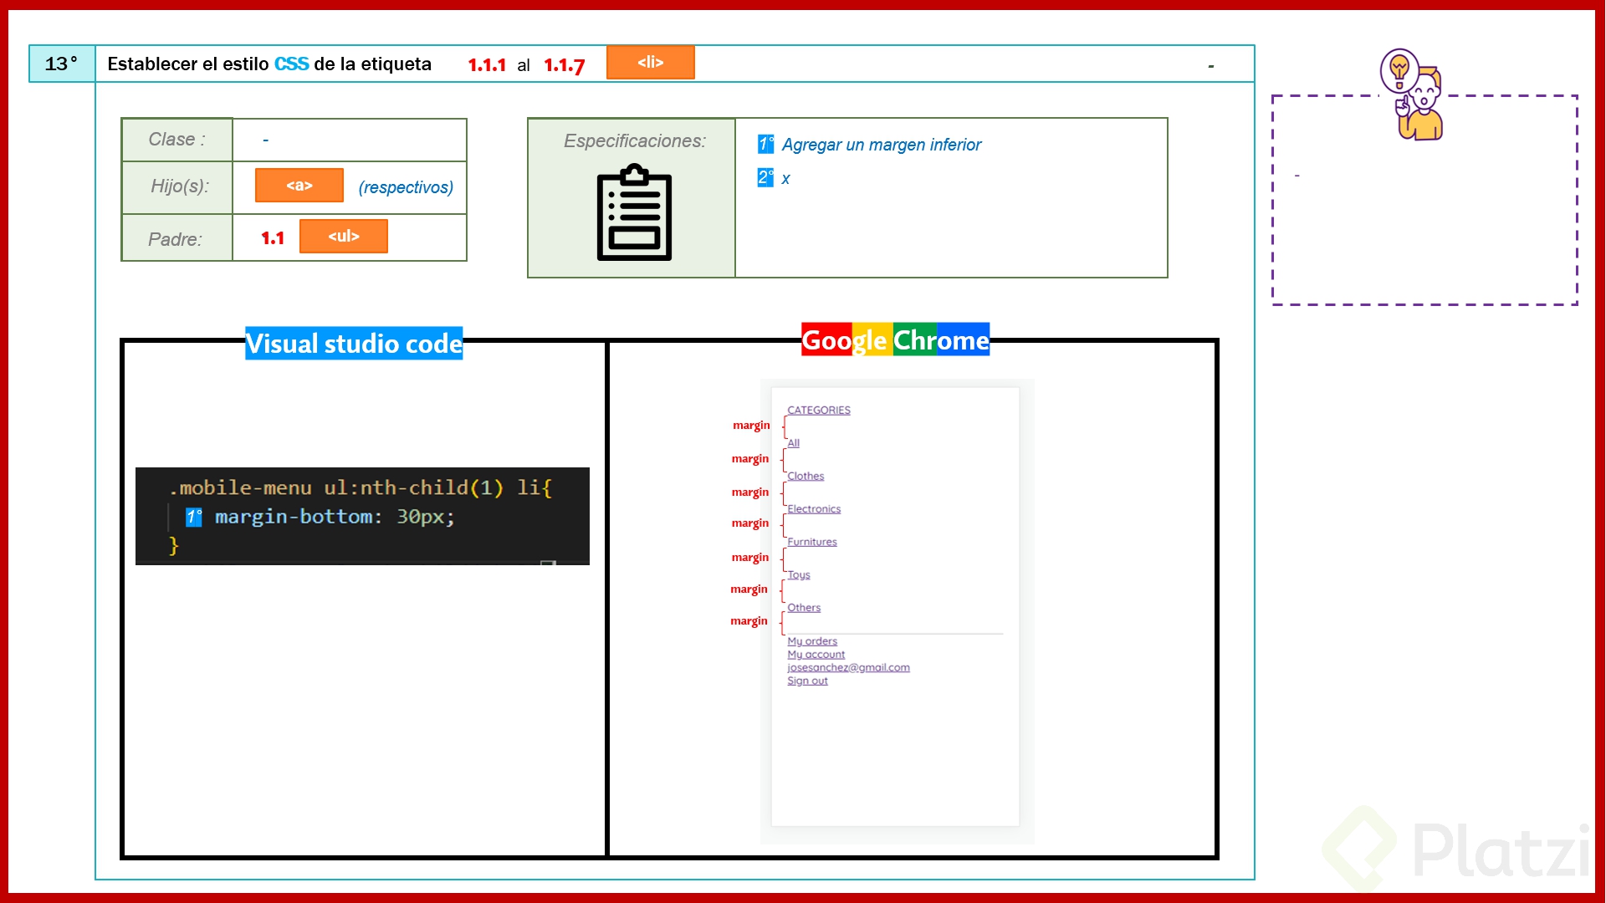The height and width of the screenshot is (903, 1606).
Task: Select the orange <a> child tag
Action: [x=299, y=186]
